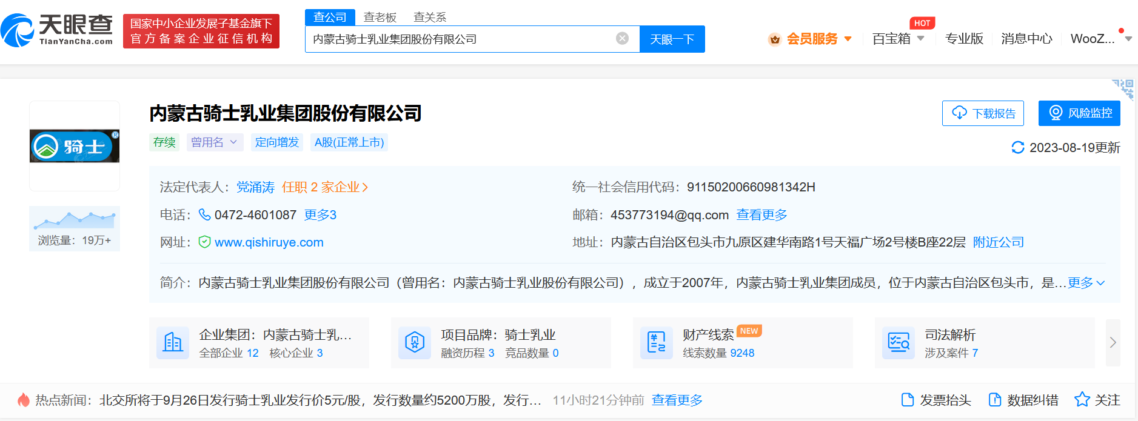This screenshot has width=1138, height=421.
Task: Click 线索数量 9248
Action: tap(718, 353)
